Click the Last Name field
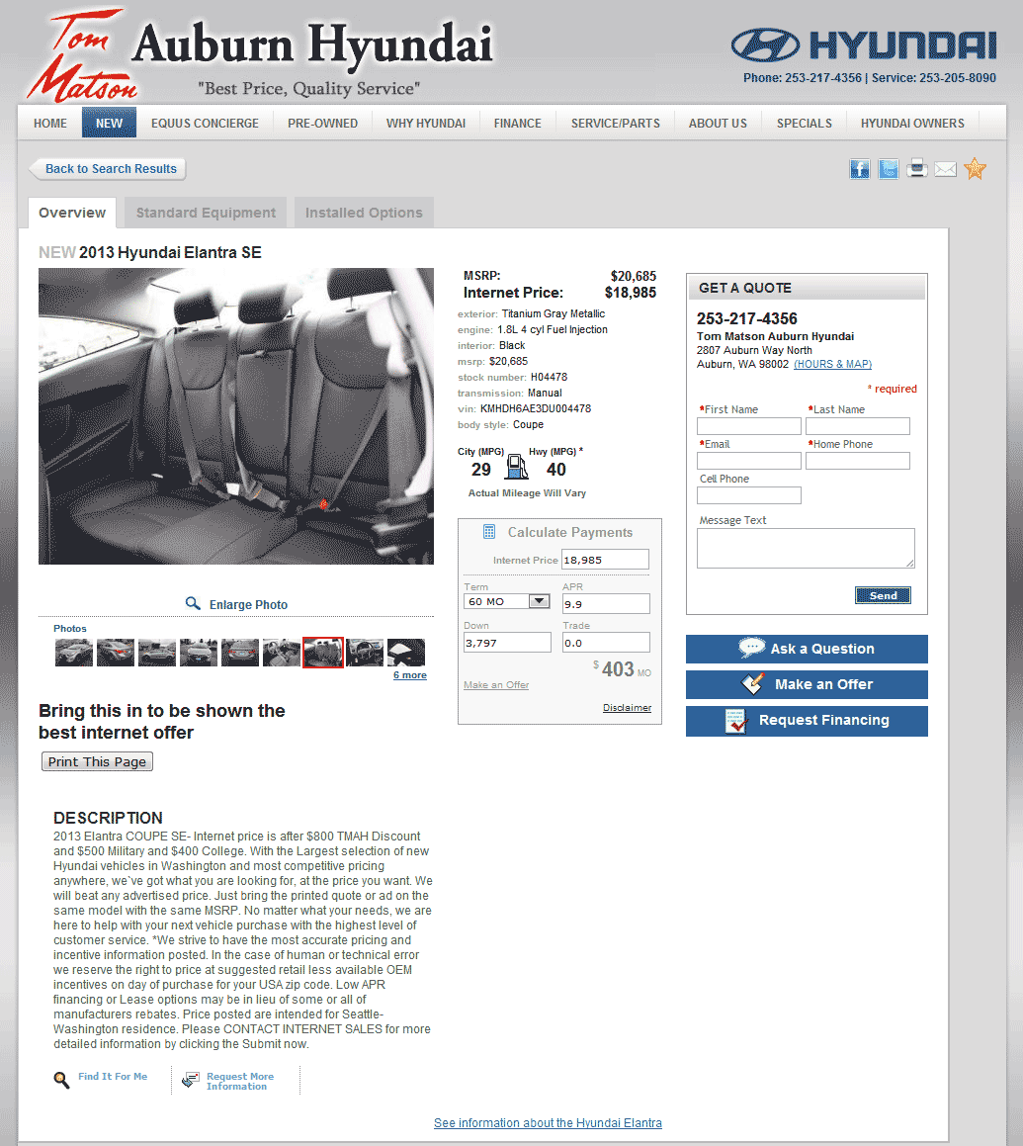This screenshot has width=1023, height=1146. 858,426
